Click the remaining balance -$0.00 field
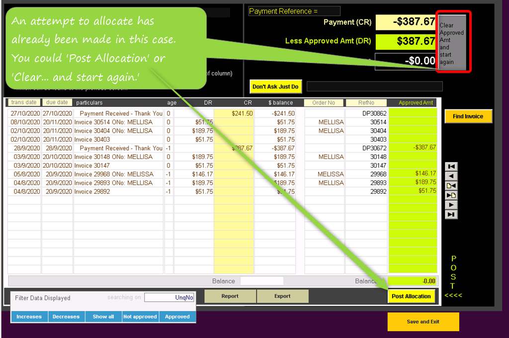Viewport: 509px width, 338px height. (406, 61)
